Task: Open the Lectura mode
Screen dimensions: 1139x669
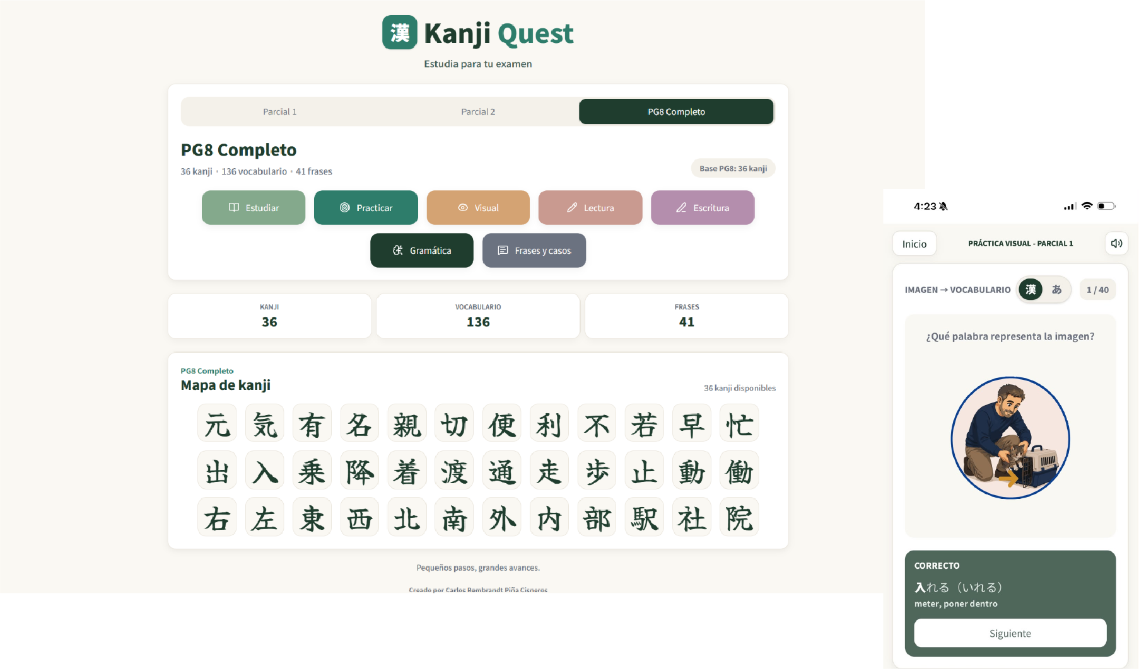Action: coord(590,207)
